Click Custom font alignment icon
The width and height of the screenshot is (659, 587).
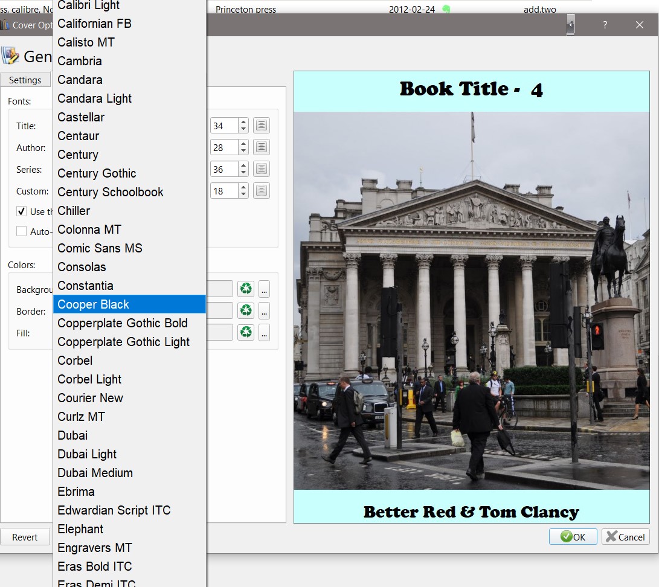[x=261, y=191]
